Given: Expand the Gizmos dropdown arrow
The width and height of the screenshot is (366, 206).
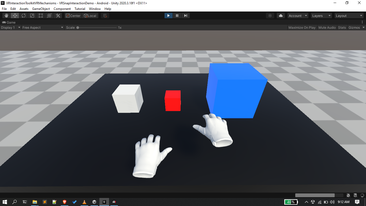Looking at the screenshot, I should [364, 27].
